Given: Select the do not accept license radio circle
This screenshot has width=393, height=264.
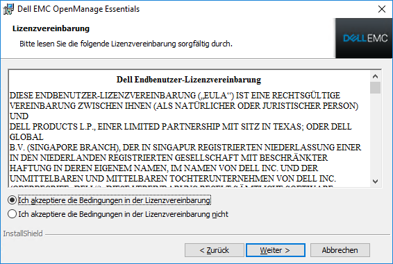Looking at the screenshot, I should 12,214.
